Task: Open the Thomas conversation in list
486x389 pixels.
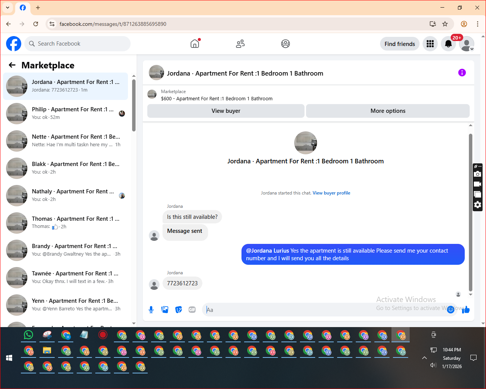Action: [65, 223]
